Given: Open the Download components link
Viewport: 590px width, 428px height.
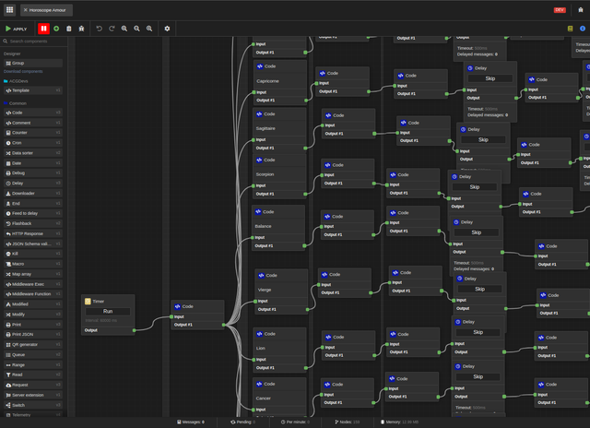Looking at the screenshot, I should (x=23, y=72).
